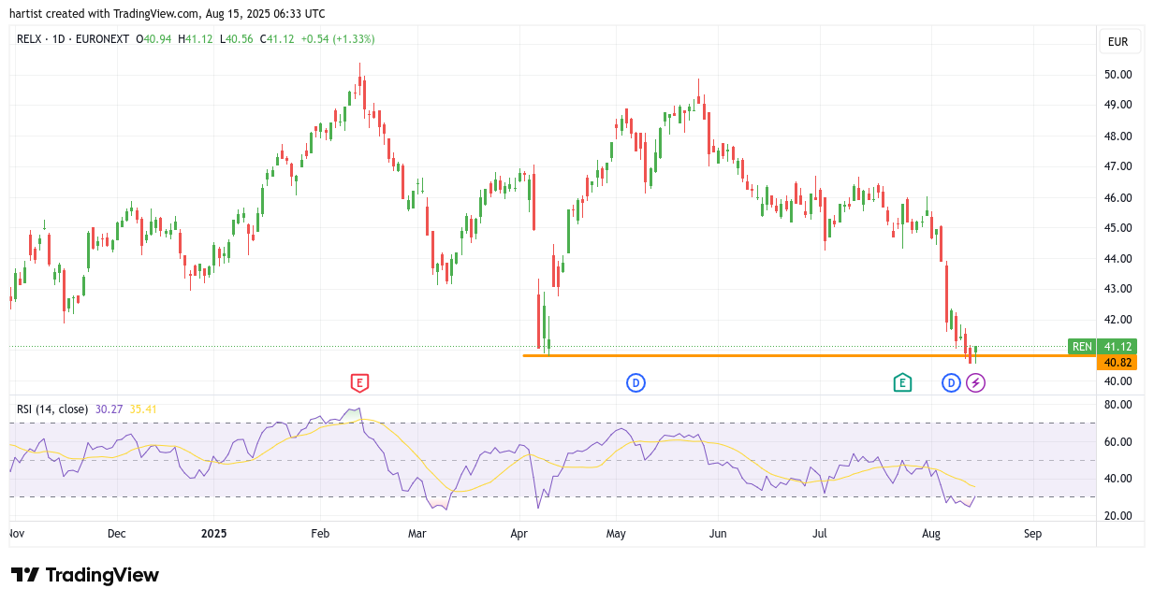Image resolution: width=1154 pixels, height=603 pixels.
Task: Click the 50.00 price axis label
Action: (x=1118, y=74)
